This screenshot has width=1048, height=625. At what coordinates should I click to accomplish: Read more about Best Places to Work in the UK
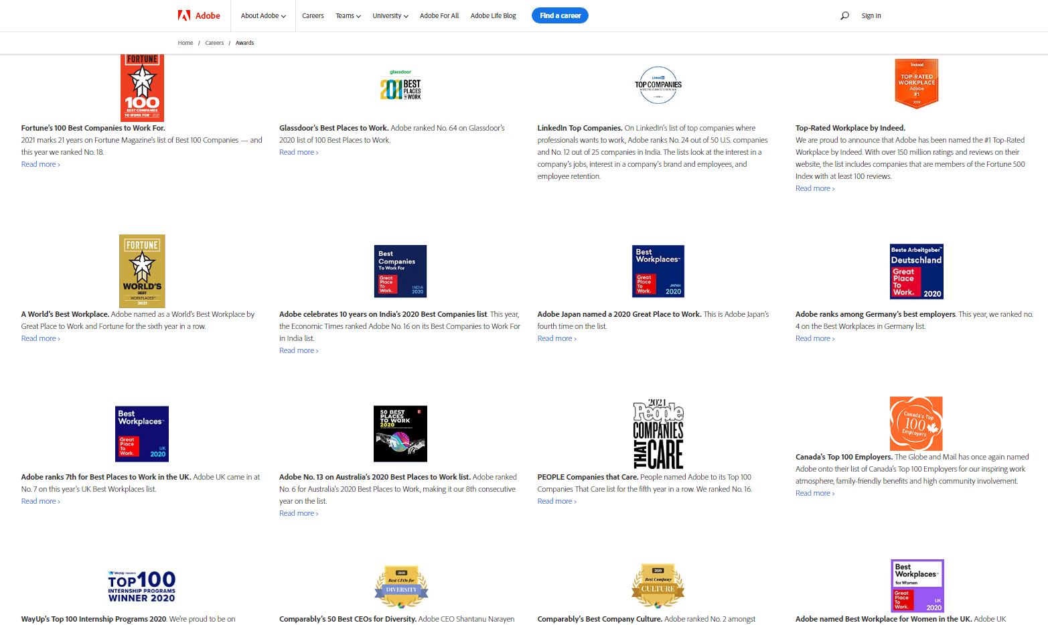pyautogui.click(x=41, y=501)
